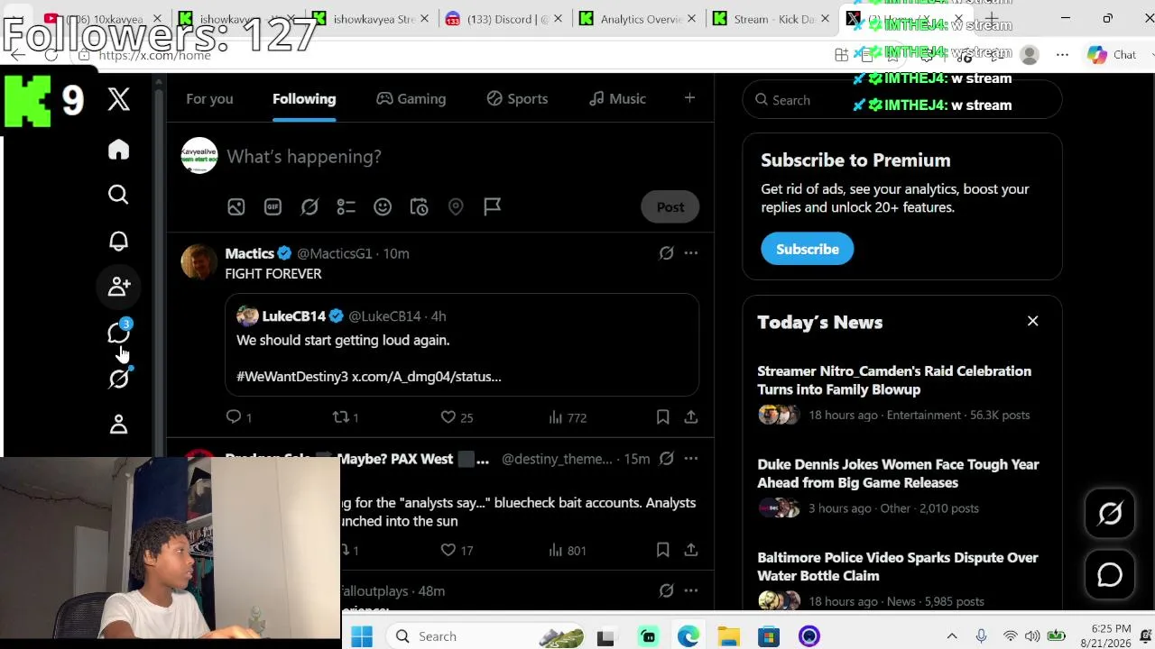Add a poll to the new post
This screenshot has width=1155, height=649.
point(346,207)
